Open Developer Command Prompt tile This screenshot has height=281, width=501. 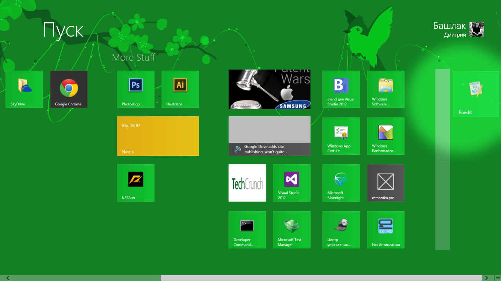point(247,230)
